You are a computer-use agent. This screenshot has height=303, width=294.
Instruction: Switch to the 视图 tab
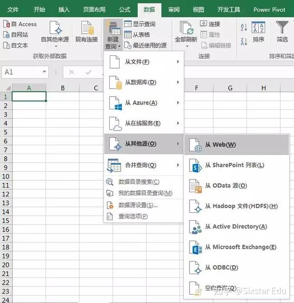tap(198, 9)
